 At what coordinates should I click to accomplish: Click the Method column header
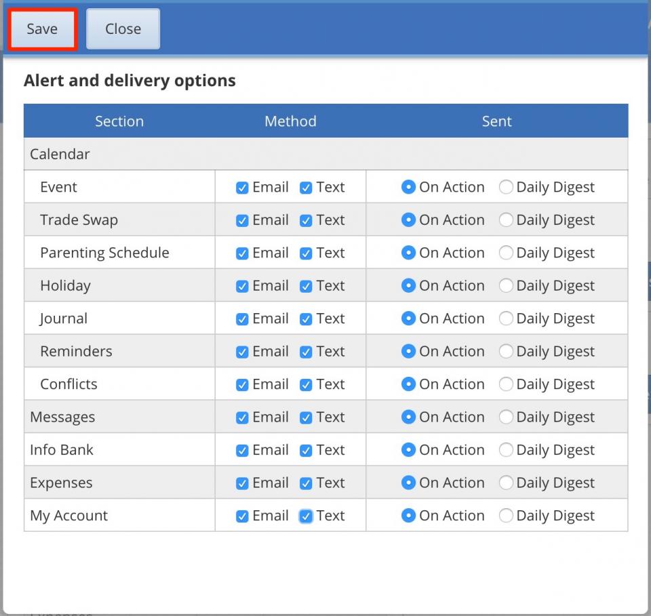[291, 121]
